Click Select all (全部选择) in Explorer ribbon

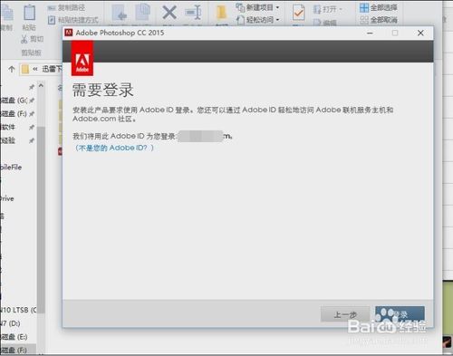tap(379, 7)
